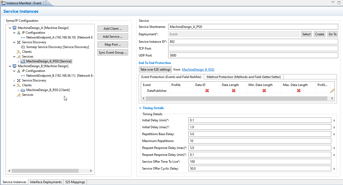
Task: Click the tree panel's horizontal scrollbar
Action: click(45, 171)
